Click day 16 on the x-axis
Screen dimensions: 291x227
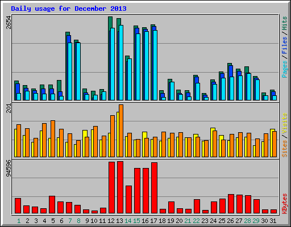(x=145, y=221)
